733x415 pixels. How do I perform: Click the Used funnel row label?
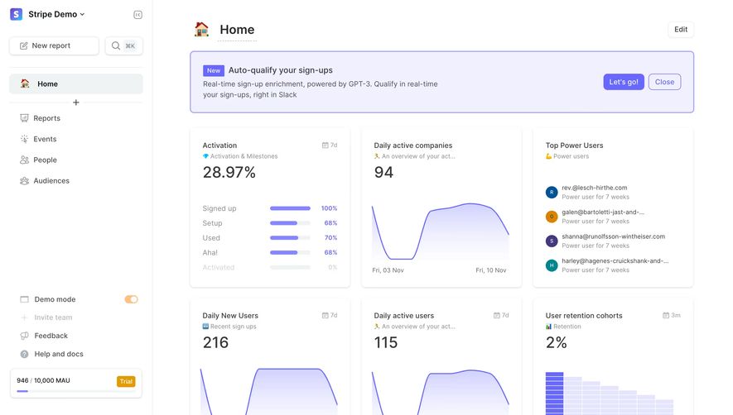pos(211,237)
